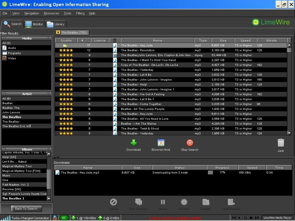Pause the LimeWire media player
The height and width of the screenshot is (221, 295).
tap(245, 218)
